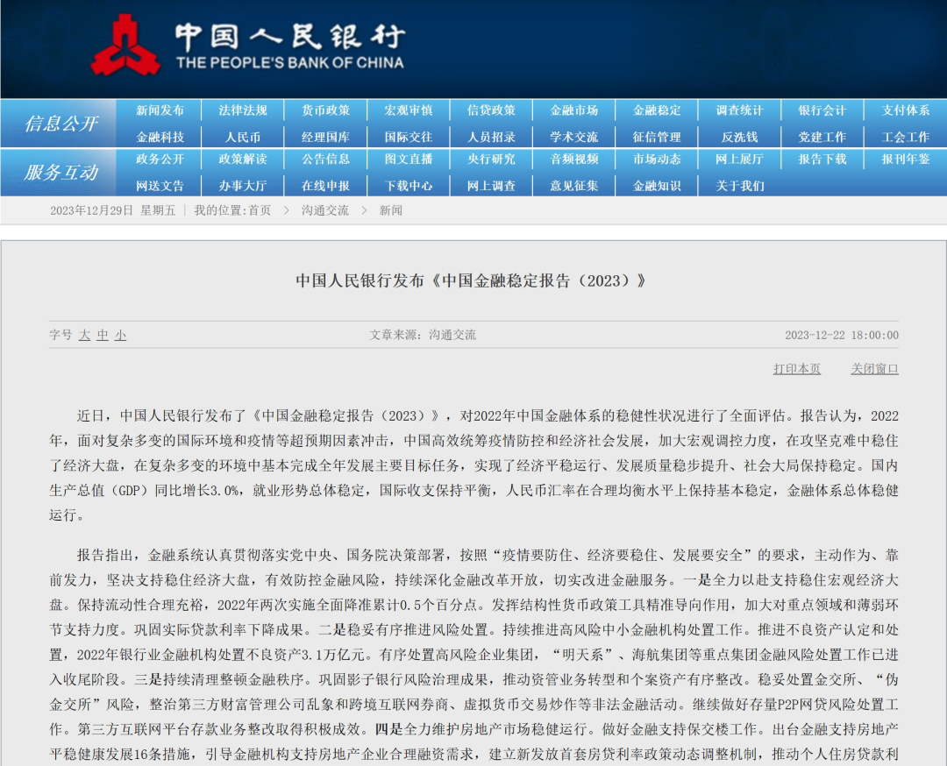Click the 网上调查 link
Viewport: 947px width, 766px height.
pyautogui.click(x=492, y=186)
